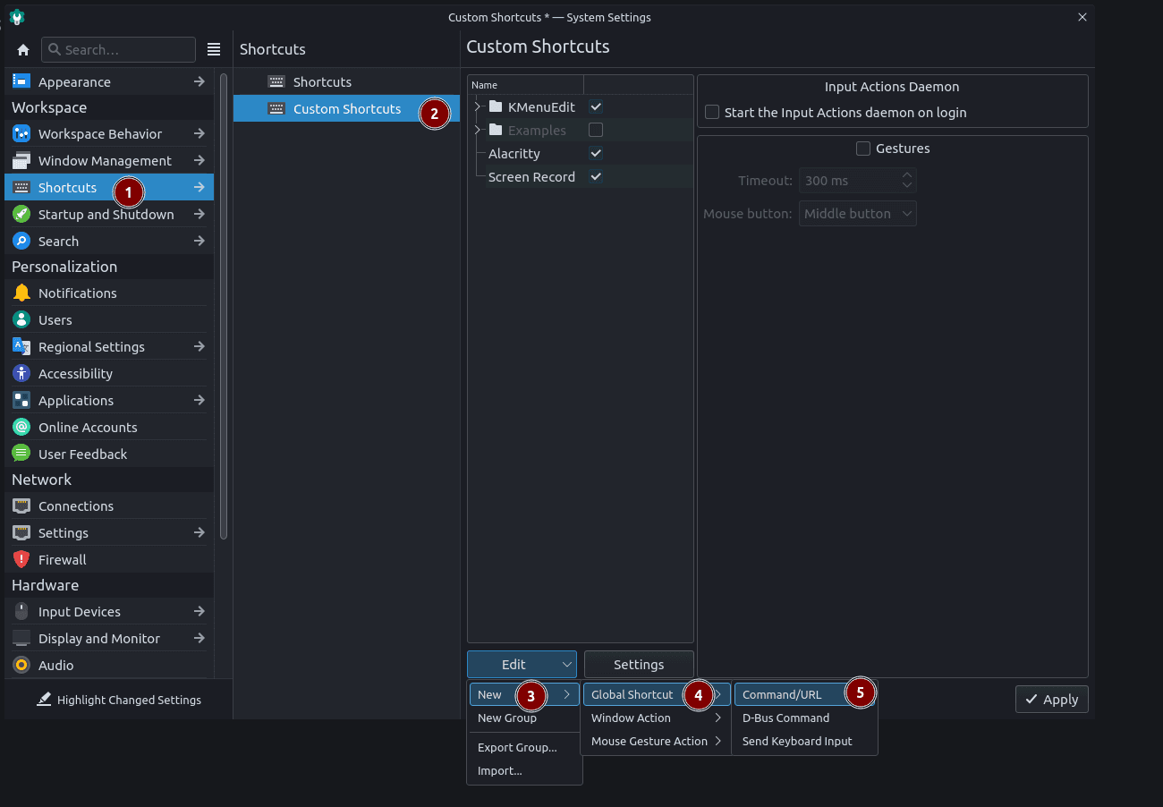Image resolution: width=1163 pixels, height=807 pixels.
Task: Uncheck the Screen Record shortcut checkbox
Action: [x=596, y=177]
